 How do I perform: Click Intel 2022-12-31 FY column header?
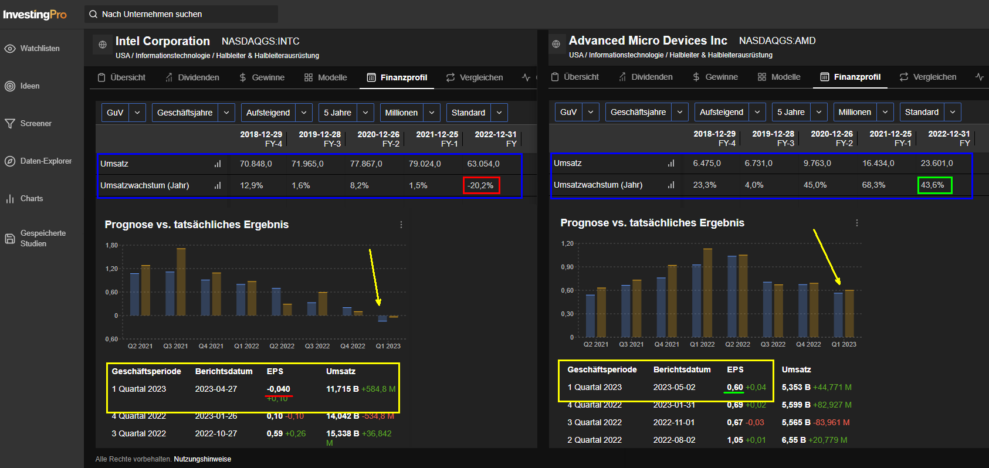tap(496, 139)
